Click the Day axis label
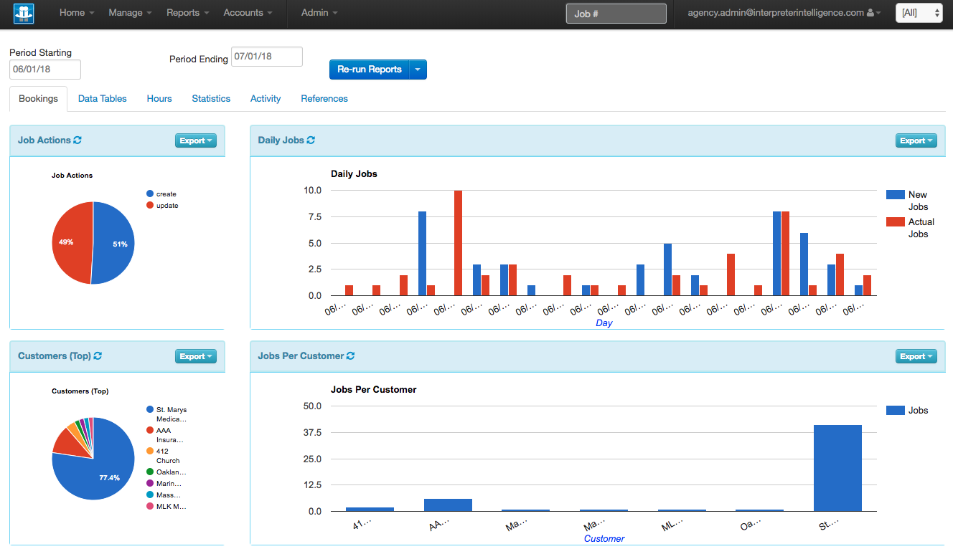Screen dimensions: 953x549 click(x=604, y=323)
